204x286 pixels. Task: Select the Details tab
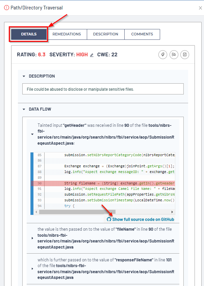coord(29,34)
